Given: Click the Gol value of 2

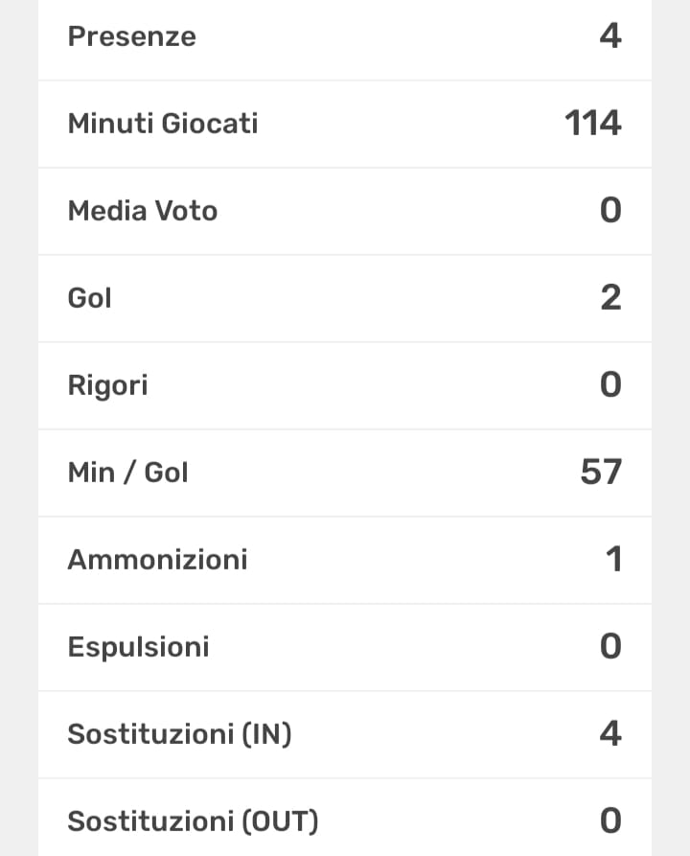Looking at the screenshot, I should click(610, 298).
